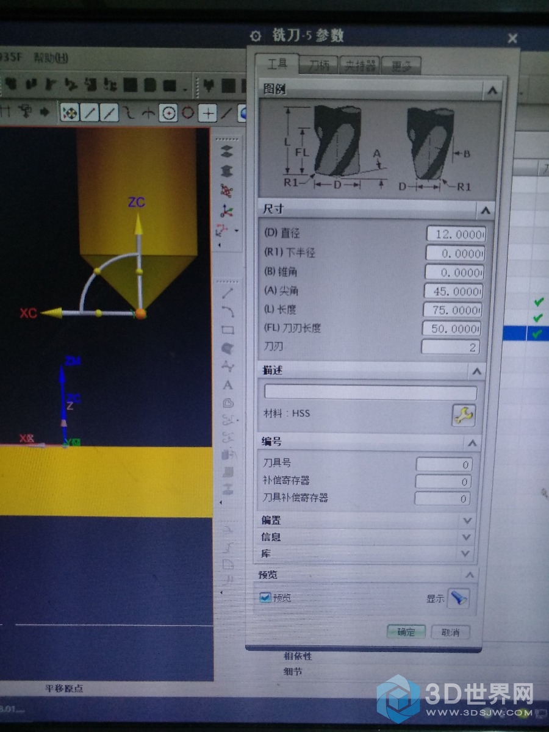Switch to the 更多 more tab
The image size is (549, 732).
403,65
